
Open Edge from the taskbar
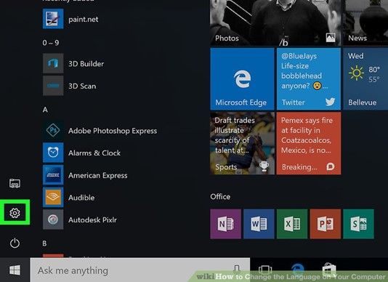coord(298,269)
